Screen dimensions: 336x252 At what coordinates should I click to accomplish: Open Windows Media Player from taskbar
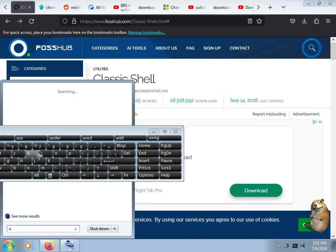[29, 245]
